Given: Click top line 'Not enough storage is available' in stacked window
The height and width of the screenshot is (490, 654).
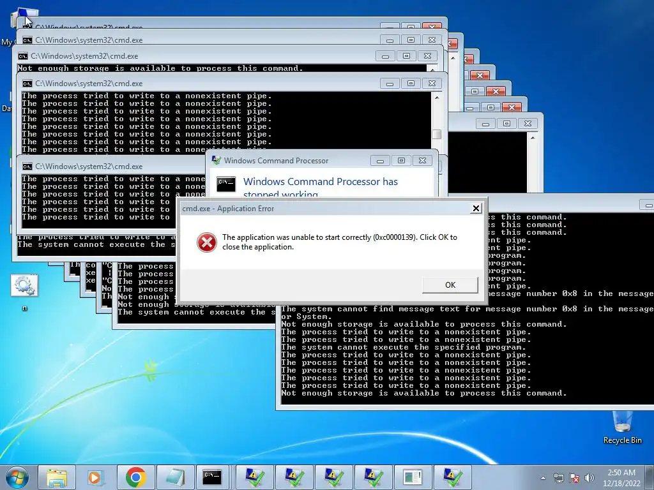Looking at the screenshot, I should pos(160,68).
